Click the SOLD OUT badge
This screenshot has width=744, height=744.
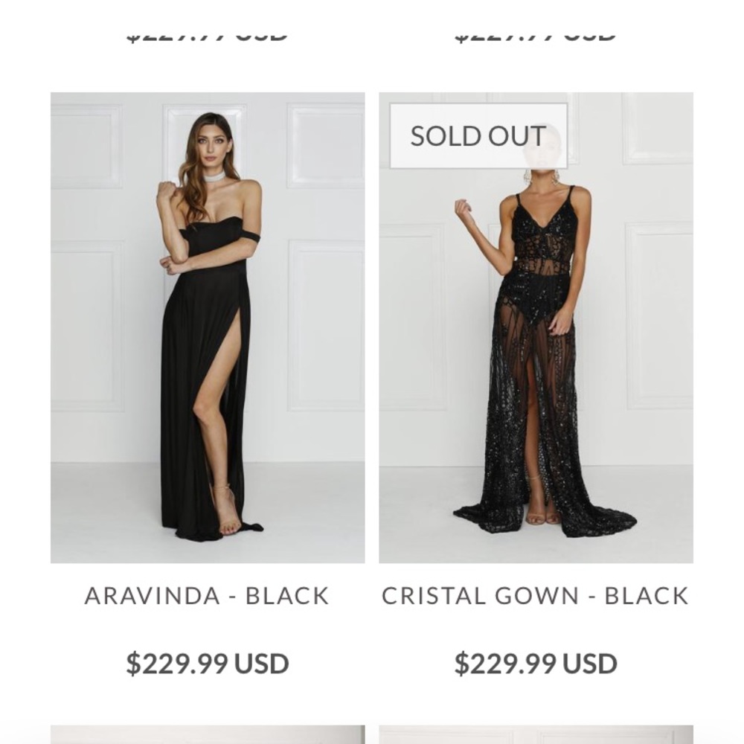point(478,136)
